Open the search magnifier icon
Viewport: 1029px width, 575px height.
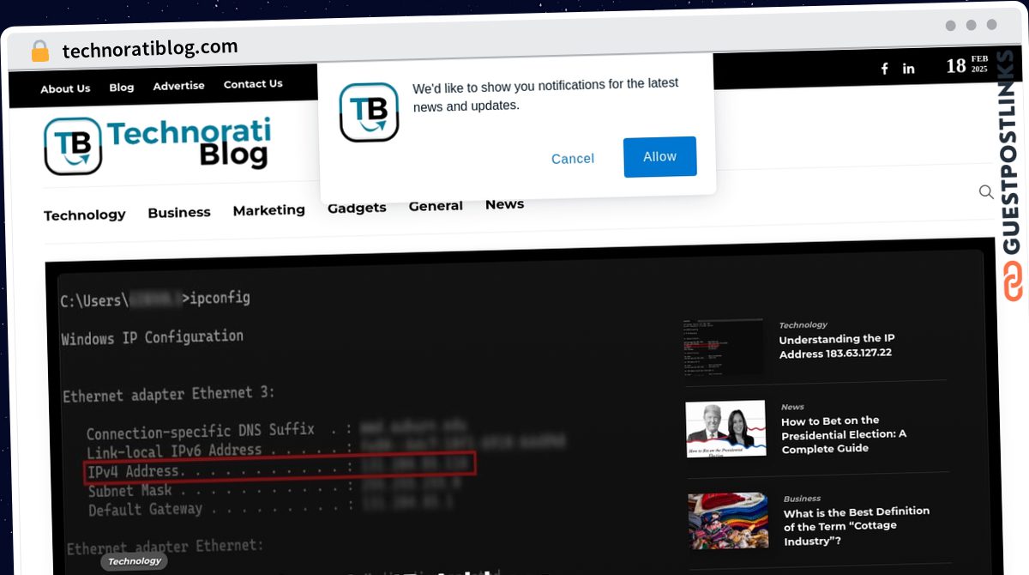986,191
